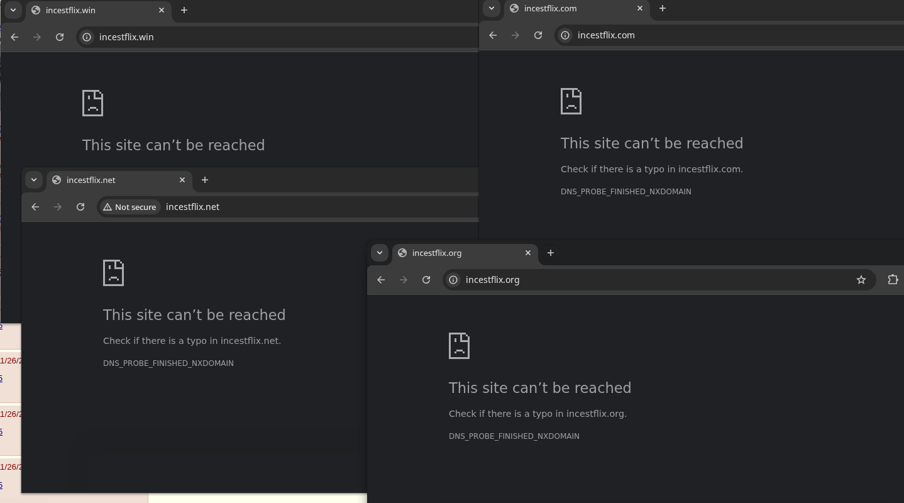Click forward arrow in incestflix.win window
This screenshot has width=904, height=503.
point(37,37)
